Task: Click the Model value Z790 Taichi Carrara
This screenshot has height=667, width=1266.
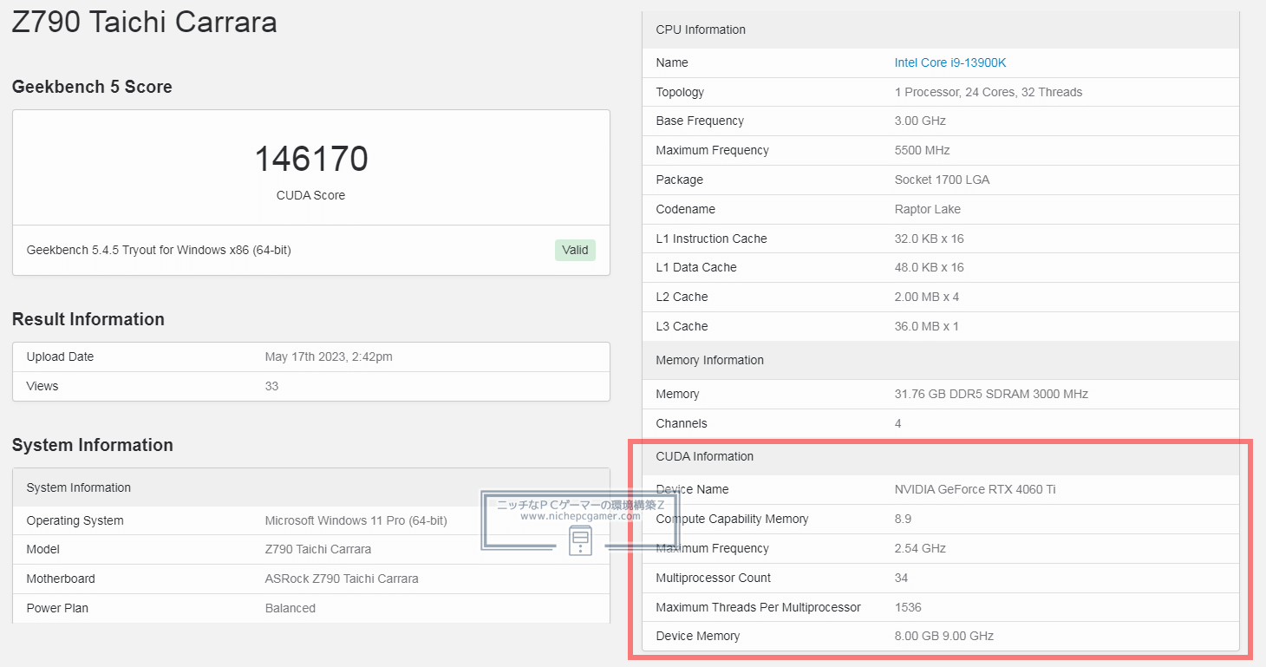Action: [x=318, y=549]
